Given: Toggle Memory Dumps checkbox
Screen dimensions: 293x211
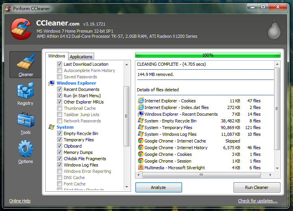Looking at the screenshot, I should click(x=59, y=152).
